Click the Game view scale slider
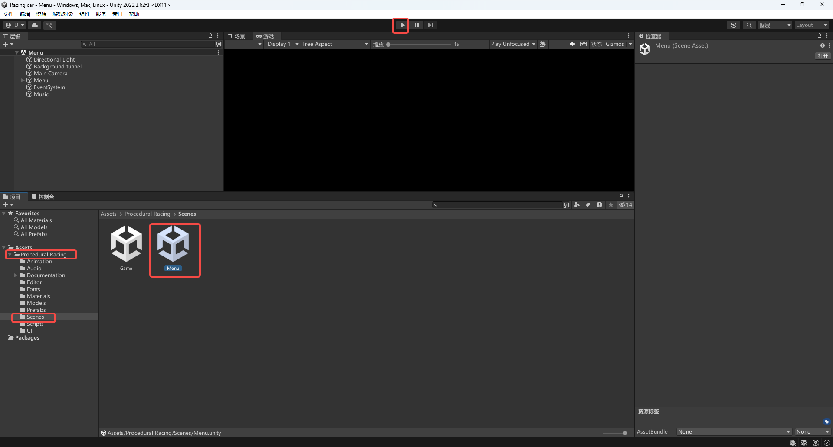833x447 pixels. tap(419, 44)
